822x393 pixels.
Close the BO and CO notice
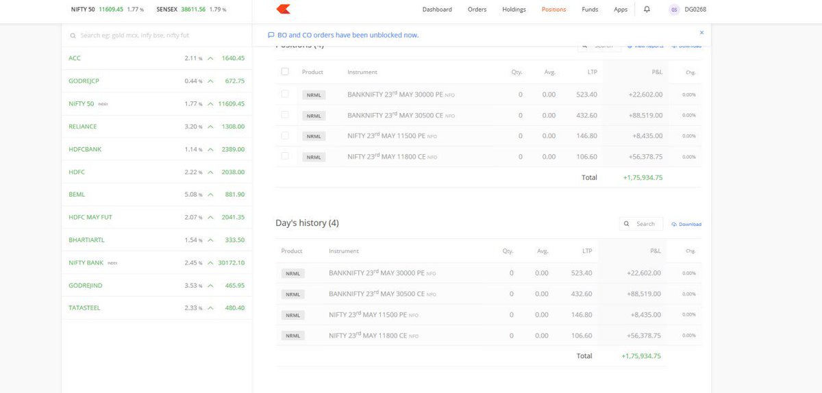(701, 32)
